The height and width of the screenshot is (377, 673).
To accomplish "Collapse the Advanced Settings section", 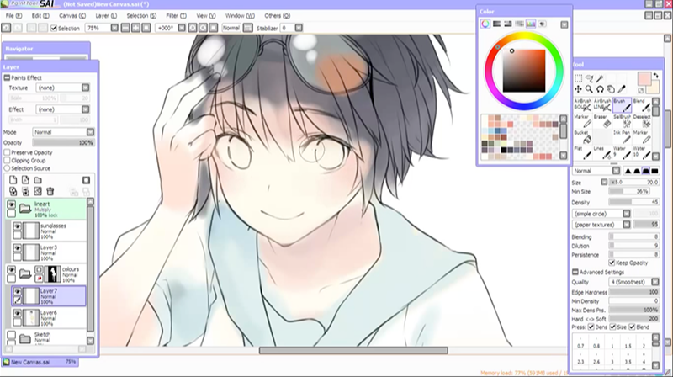I will [x=575, y=272].
